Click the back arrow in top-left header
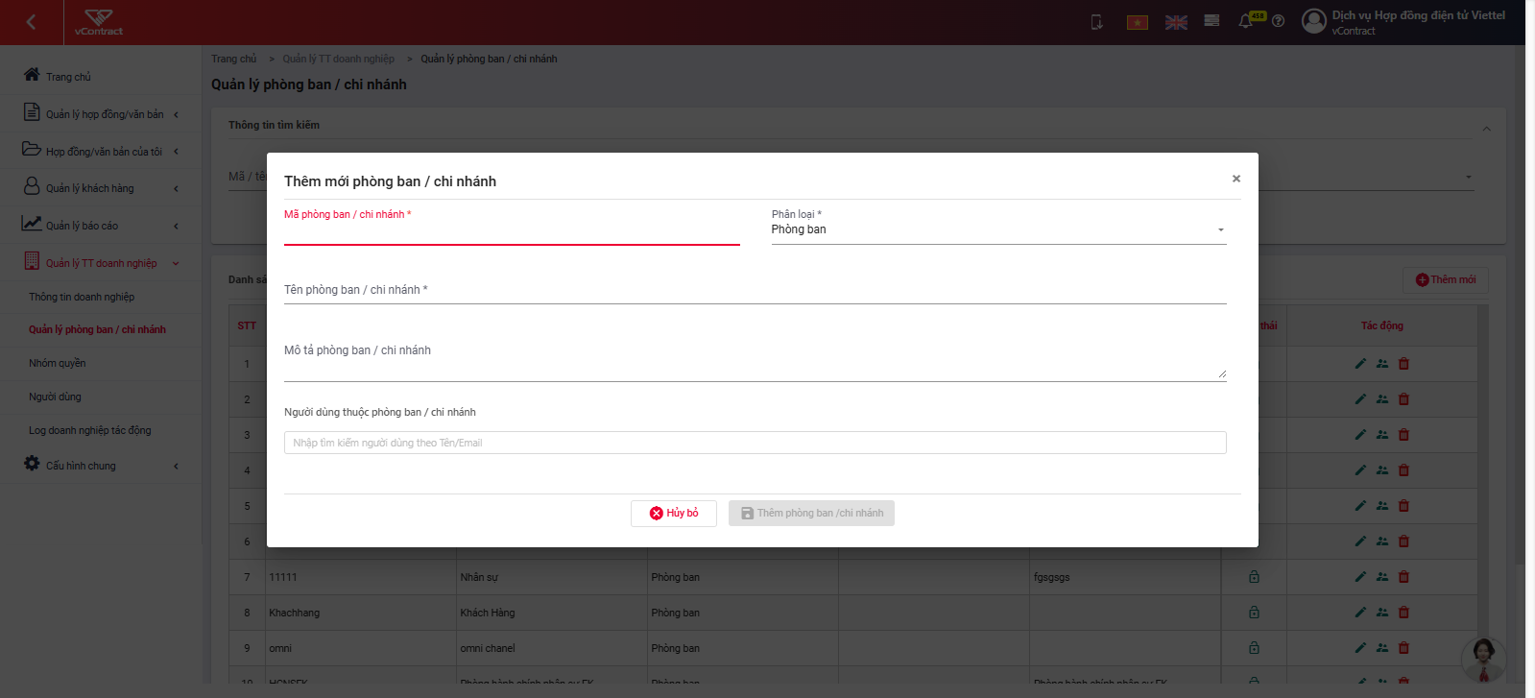Viewport: 1535px width, 698px height. (31, 22)
